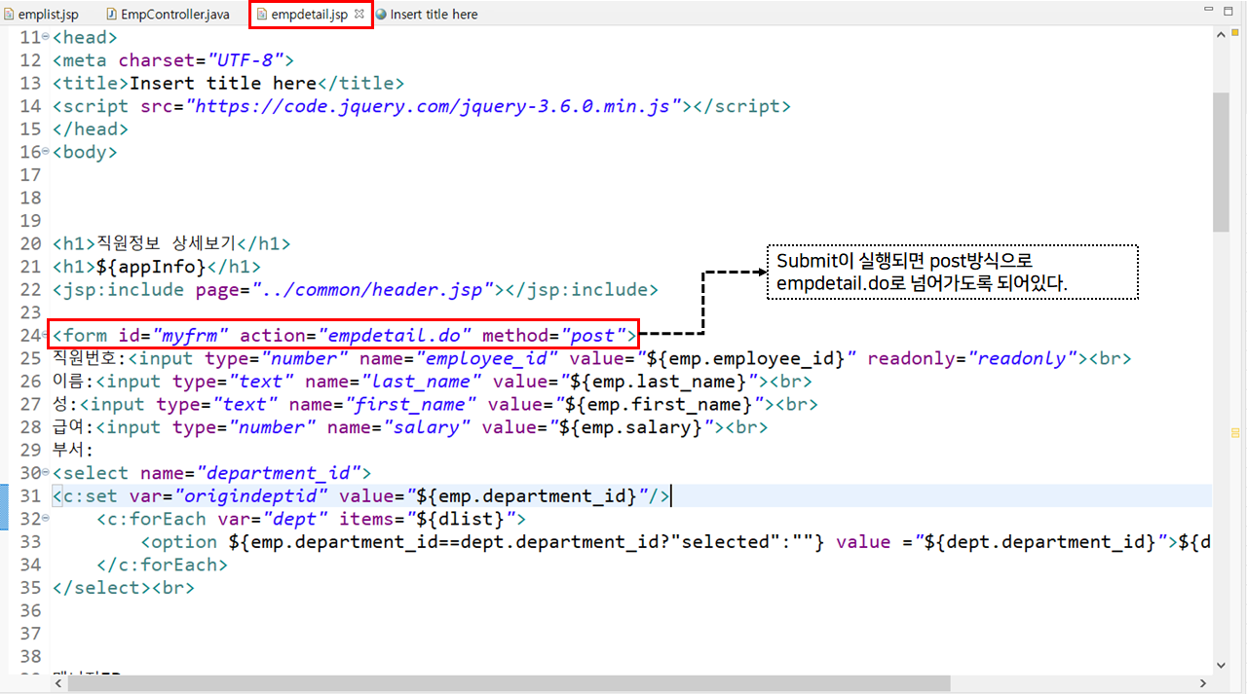Viewport: 1247px width, 694px height.
Task: Click the 직원정보 상세보기 h1 heading line
Action: coord(171,244)
